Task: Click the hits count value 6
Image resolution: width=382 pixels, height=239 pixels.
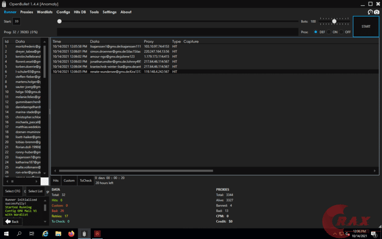Action: point(62,200)
